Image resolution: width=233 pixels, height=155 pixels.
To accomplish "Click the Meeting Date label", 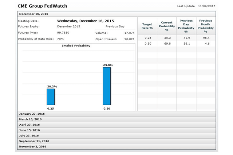I will click(x=28, y=21).
